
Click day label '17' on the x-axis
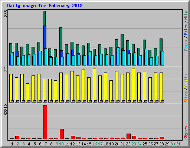[100, 144]
